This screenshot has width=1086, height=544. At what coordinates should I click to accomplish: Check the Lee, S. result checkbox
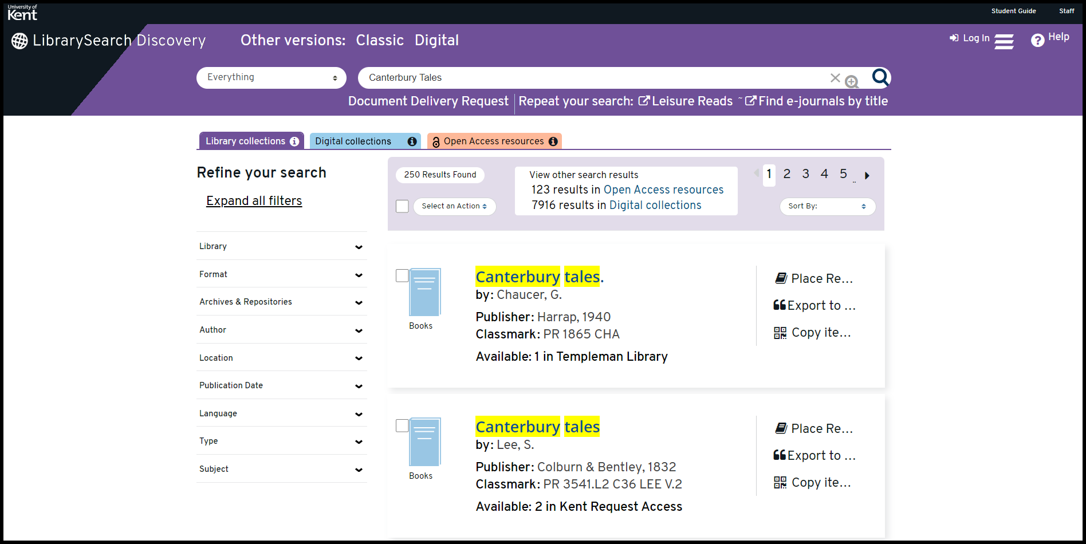[402, 425]
